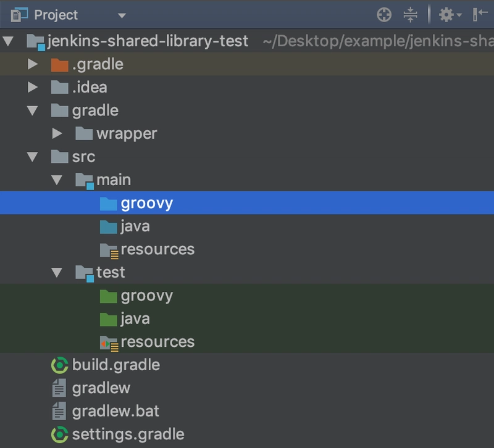
Task: Click the test module folder icon
Action: [85, 273]
